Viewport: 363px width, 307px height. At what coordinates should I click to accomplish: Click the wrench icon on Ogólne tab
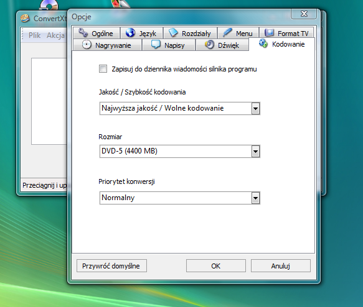(x=83, y=32)
